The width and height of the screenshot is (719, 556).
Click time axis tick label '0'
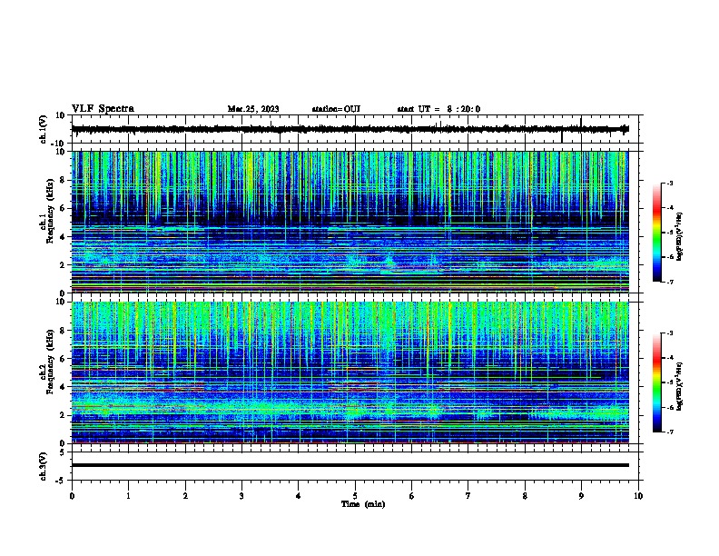tap(72, 496)
